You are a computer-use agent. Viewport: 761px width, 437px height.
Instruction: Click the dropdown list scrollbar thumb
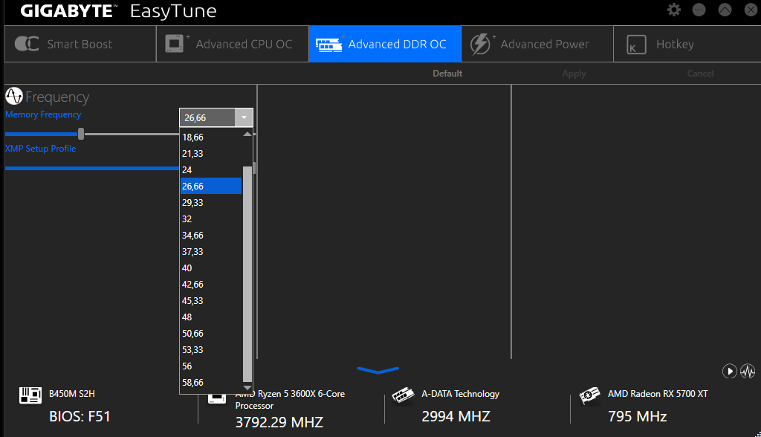(x=247, y=274)
